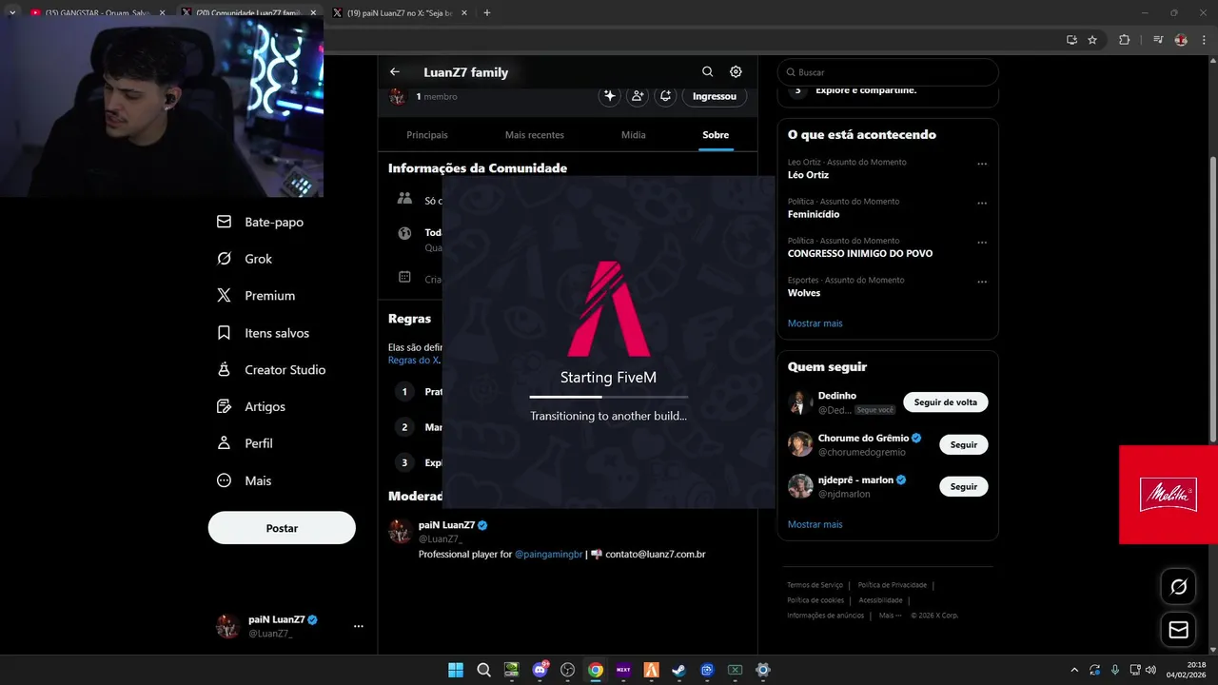The width and height of the screenshot is (1218, 685).
Task: Expand Chrome tab search chevron
Action: pos(12,12)
